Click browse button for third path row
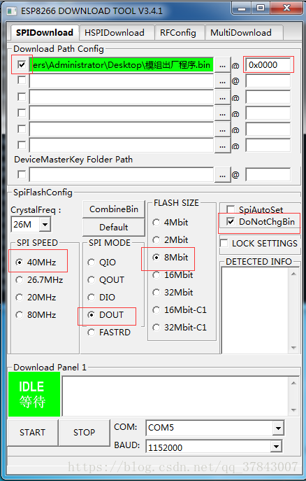This screenshot has width=306, height=481. tap(222, 98)
